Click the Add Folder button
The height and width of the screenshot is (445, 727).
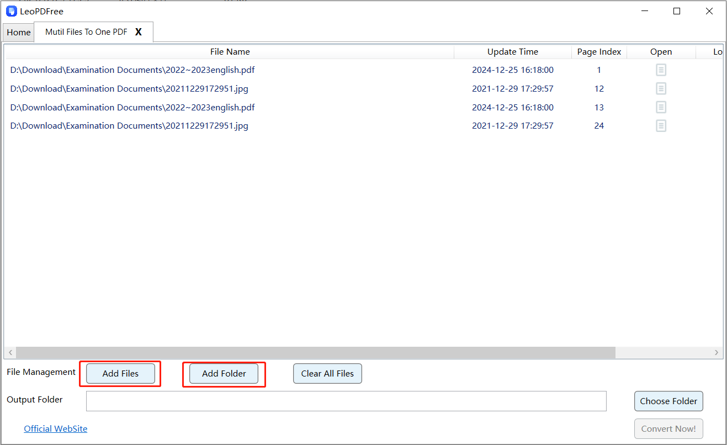224,374
